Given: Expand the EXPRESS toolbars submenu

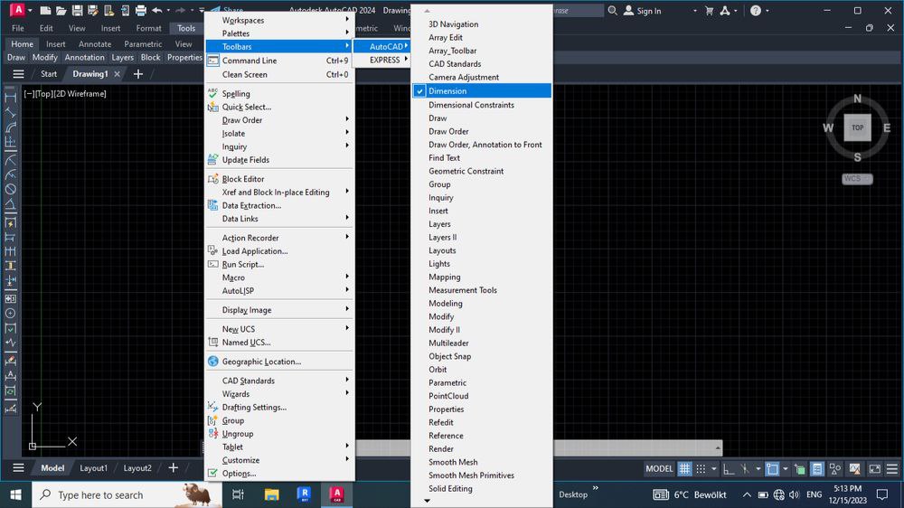Looking at the screenshot, I should click(382, 60).
